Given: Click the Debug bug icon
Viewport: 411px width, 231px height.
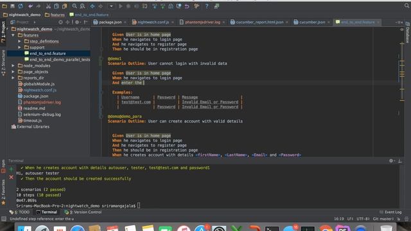Looking at the screenshot, I should [128, 6].
